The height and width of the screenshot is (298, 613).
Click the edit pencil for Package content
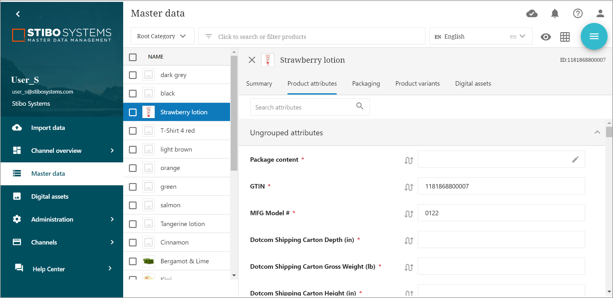(575, 160)
